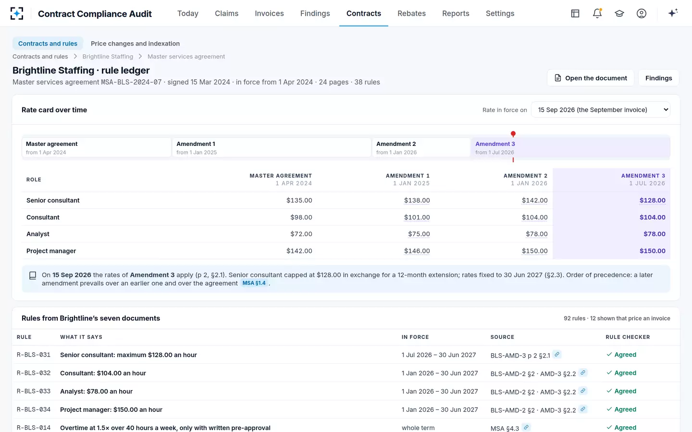
Task: Select the Contracts tab
Action: [x=364, y=13]
